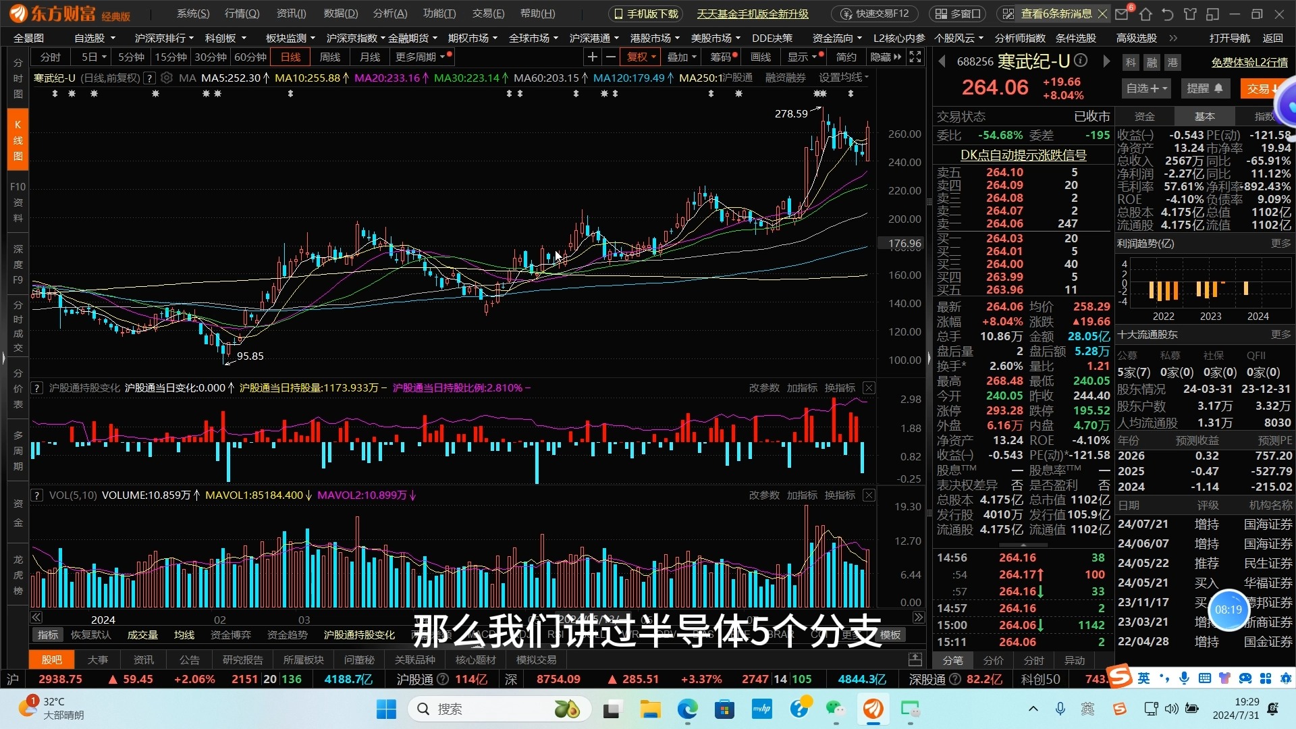Open 自选+ watchlist dropdown
Screen dimensions: 1296x729
click(1146, 88)
